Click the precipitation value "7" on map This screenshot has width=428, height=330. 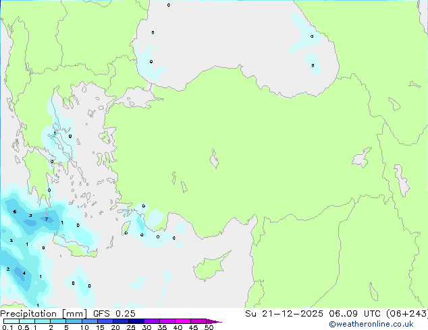tap(46, 220)
